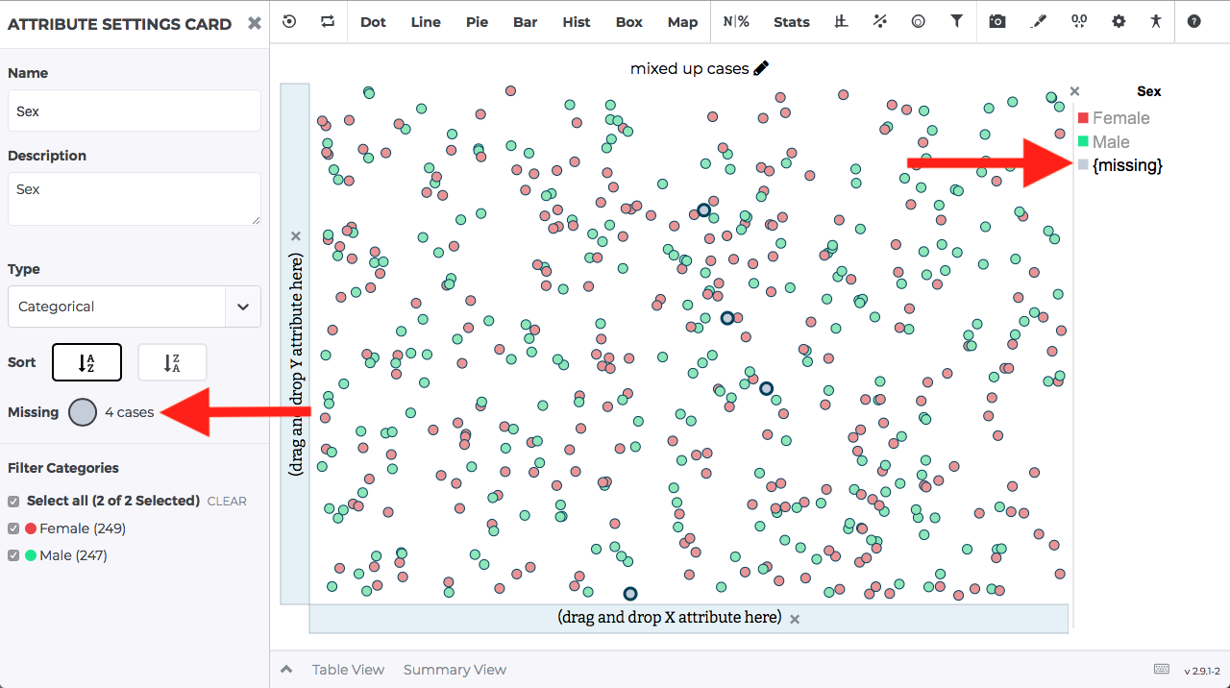Uncheck the Male (247) category checkbox
This screenshot has width=1230, height=688.
click(13, 555)
